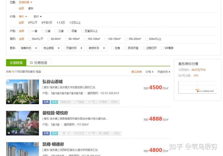The width and height of the screenshot is (223, 156).
Task: Check the 100-120m² area checkbox
Action: tap(85, 39)
